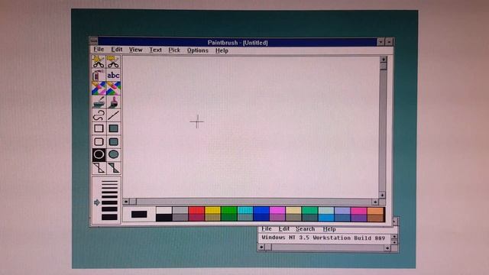Screen dimensions: 489x275
Task: Select the empty Circle/Ellipse tool
Action: click(99, 154)
